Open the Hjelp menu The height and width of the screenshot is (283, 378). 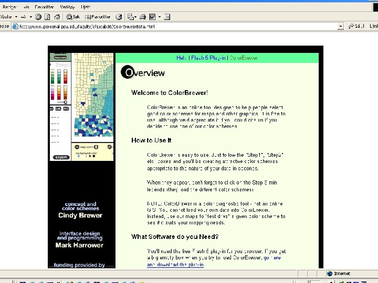pyautogui.click(x=86, y=7)
